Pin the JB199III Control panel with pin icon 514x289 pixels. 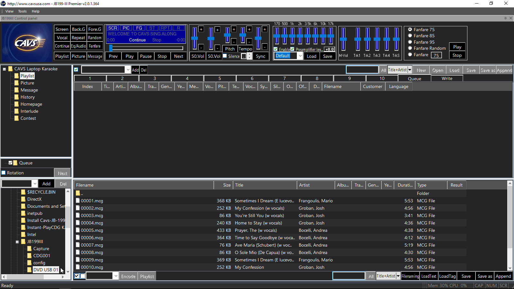point(505,18)
